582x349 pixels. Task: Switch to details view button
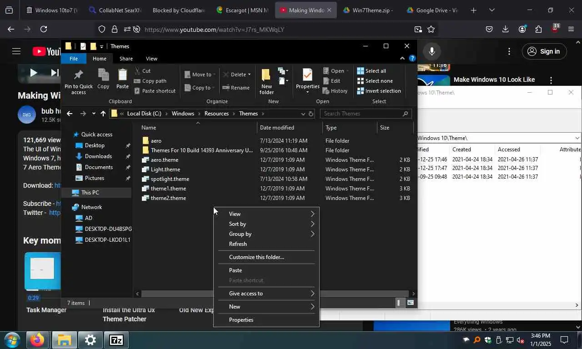(x=399, y=303)
